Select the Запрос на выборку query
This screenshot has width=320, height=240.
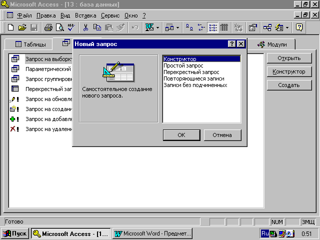pyautogui.click(x=41, y=59)
